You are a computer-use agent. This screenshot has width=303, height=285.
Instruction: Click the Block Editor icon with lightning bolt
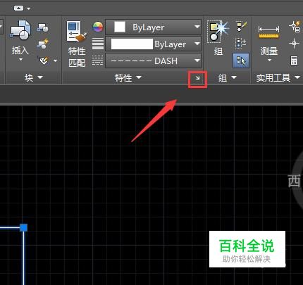coord(43,44)
